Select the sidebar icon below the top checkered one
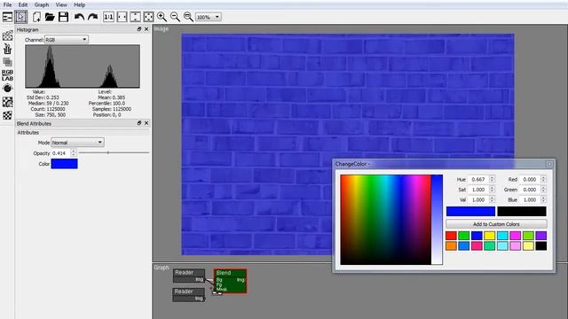The image size is (568, 319). [7, 49]
